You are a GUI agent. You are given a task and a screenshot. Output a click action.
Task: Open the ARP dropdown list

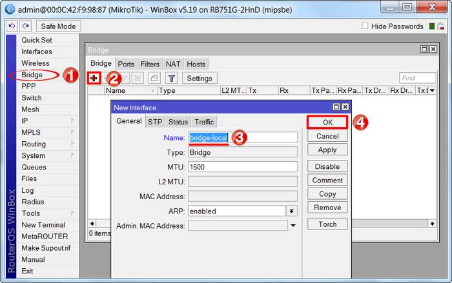tap(292, 211)
